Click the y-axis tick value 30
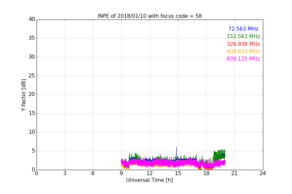Viewport: 292px width, 194px height. pyautogui.click(x=32, y=57)
